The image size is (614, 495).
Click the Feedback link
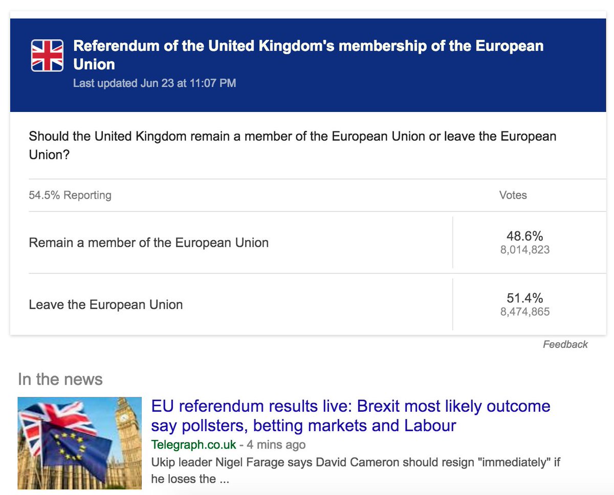[565, 344]
